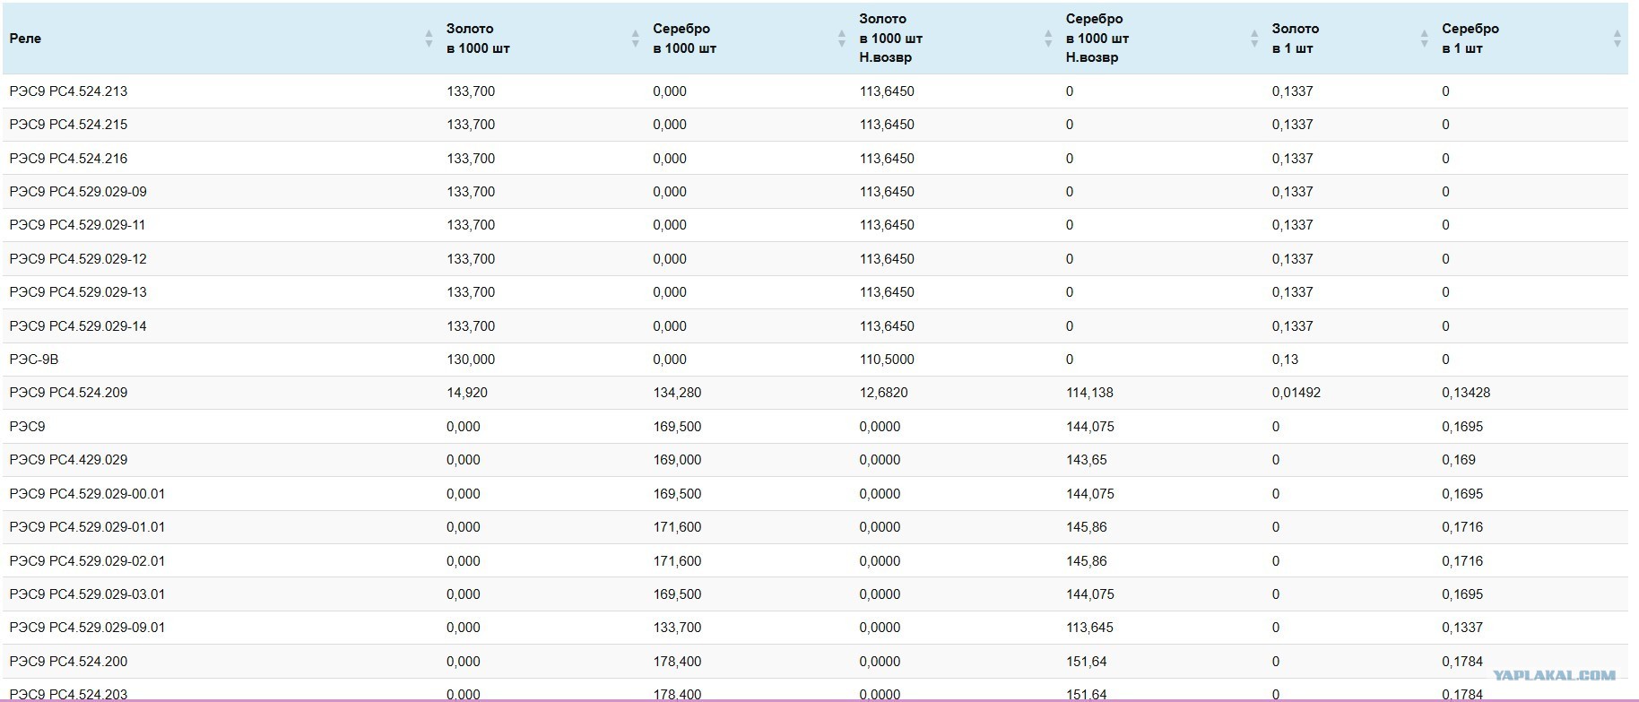Click relay name РЭС9 РС4.529.029-11
Viewport: 1639px width, 702px height.
coord(77,225)
